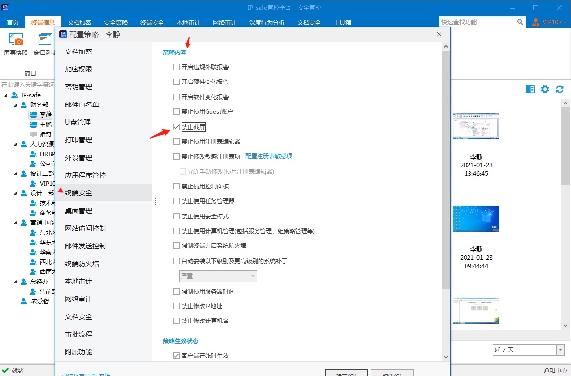Collapse the 营销中心 tree group
571x376 pixels.
pyautogui.click(x=15, y=223)
